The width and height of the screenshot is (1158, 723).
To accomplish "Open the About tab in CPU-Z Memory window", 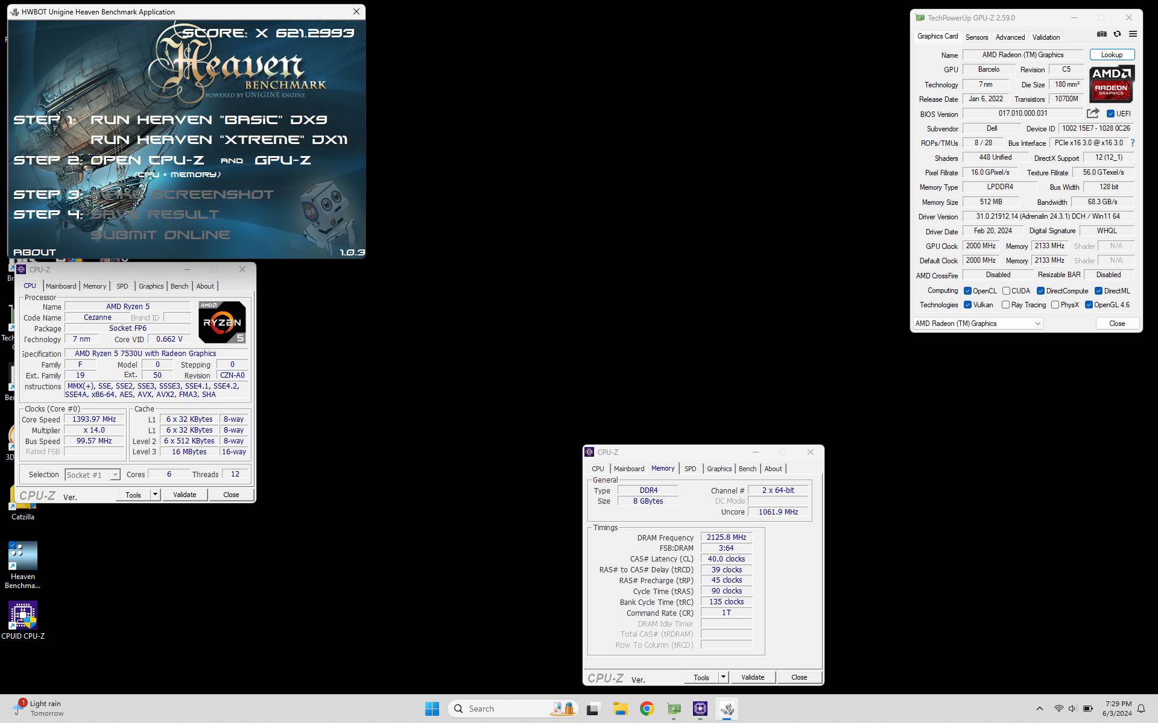I will (x=773, y=469).
